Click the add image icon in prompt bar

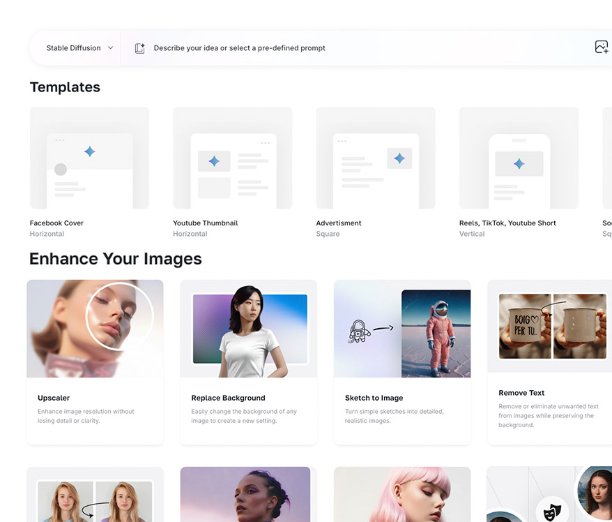pyautogui.click(x=601, y=47)
